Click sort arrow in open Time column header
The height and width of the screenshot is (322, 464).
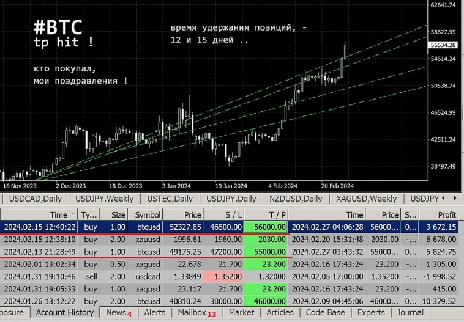(x=74, y=215)
